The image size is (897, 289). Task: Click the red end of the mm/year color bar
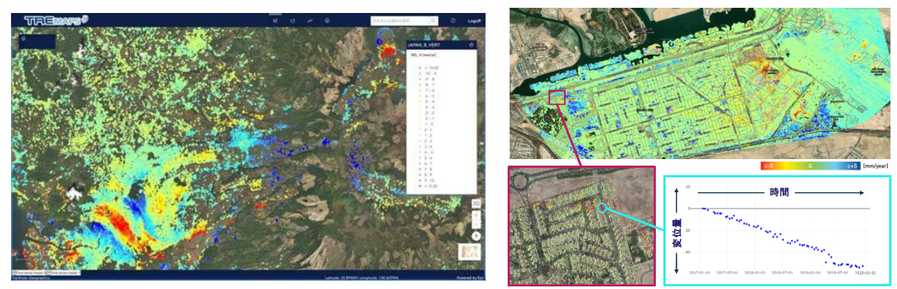tap(769, 165)
